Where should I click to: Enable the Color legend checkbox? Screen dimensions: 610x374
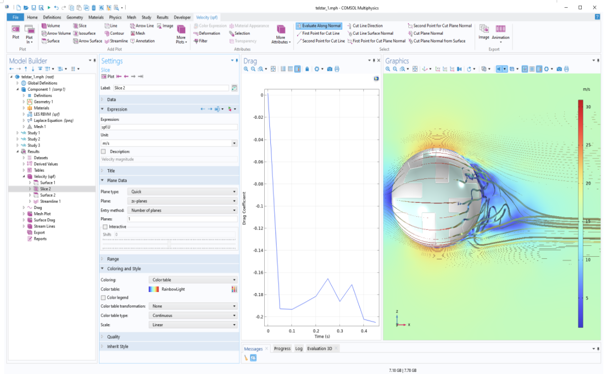(103, 298)
